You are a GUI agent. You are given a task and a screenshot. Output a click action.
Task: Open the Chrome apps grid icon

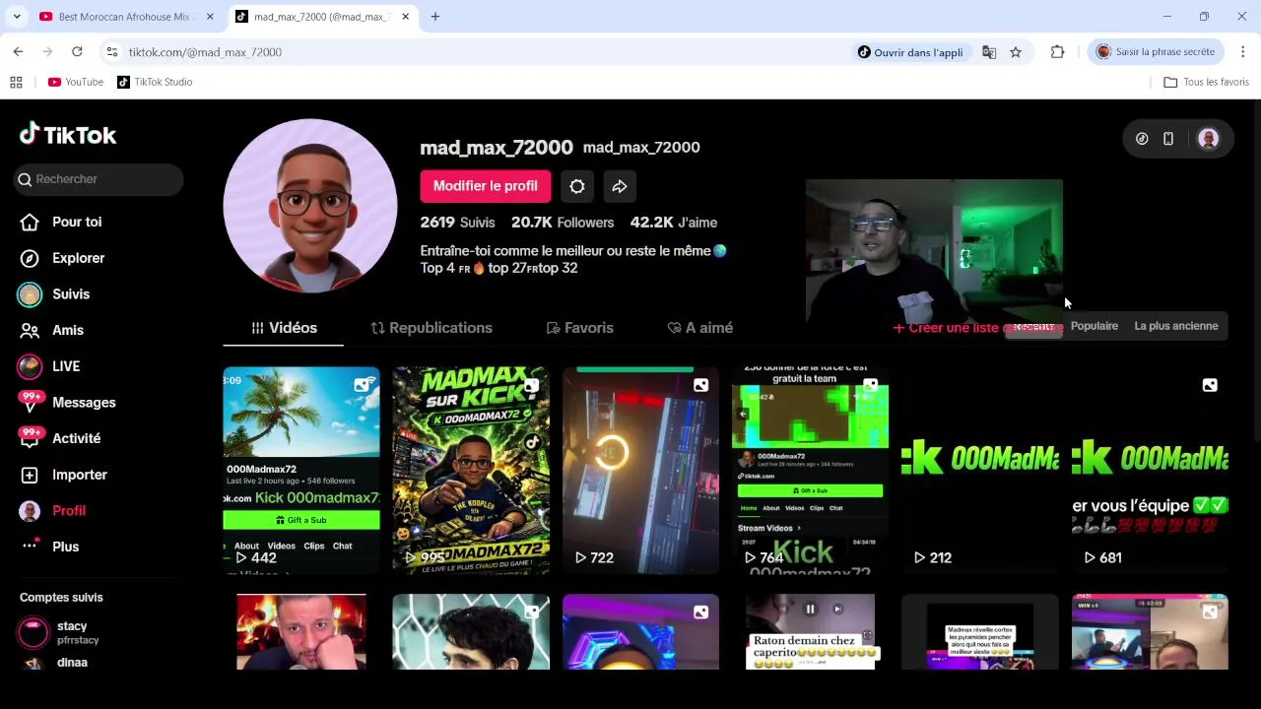coord(16,82)
